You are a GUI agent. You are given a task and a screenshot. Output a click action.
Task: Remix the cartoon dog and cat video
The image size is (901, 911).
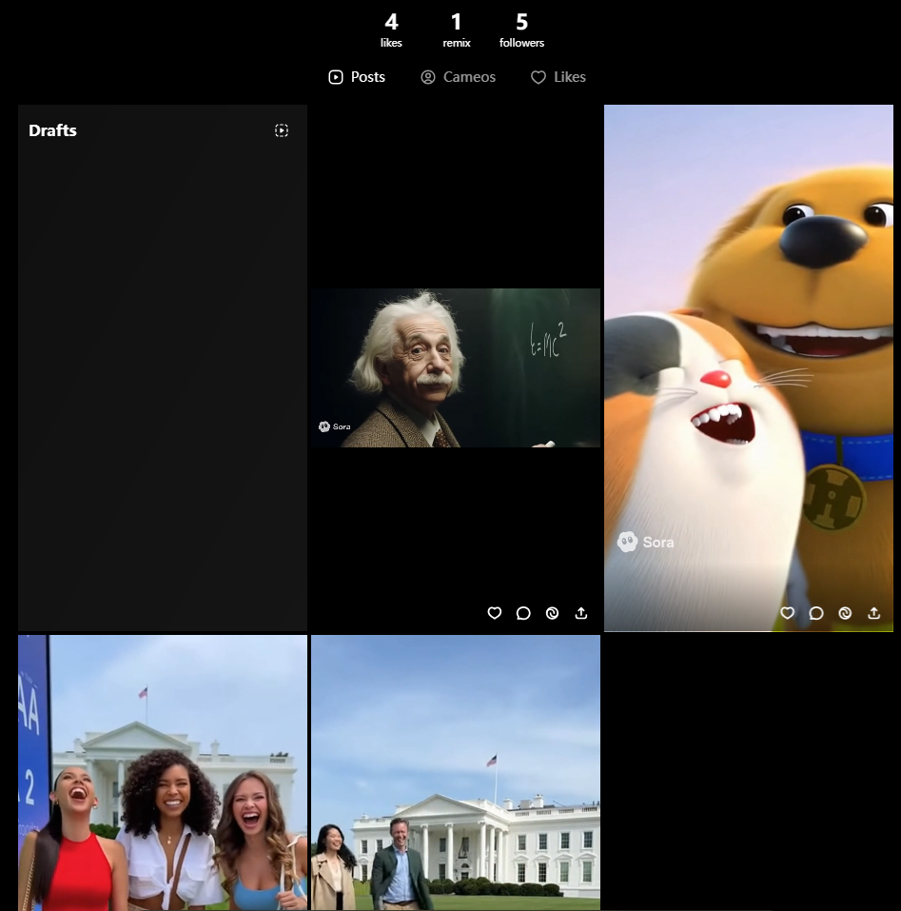(x=845, y=613)
